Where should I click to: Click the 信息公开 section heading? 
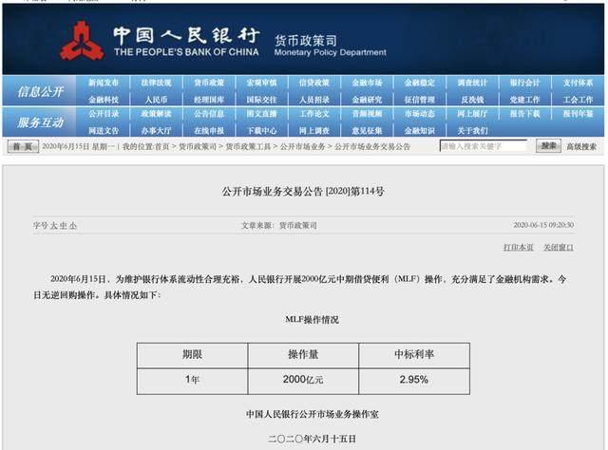[x=40, y=91]
